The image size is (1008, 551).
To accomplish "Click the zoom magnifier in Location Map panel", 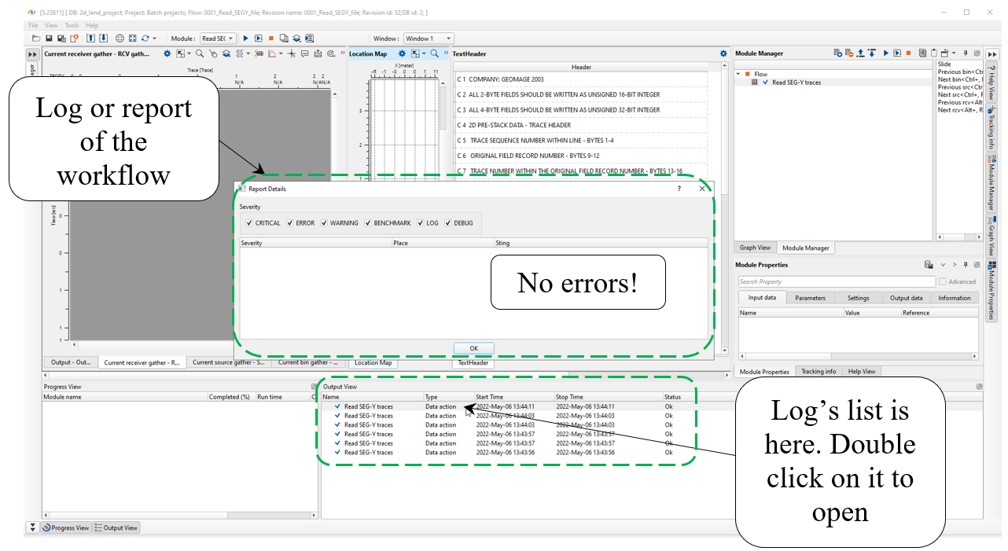I will pyautogui.click(x=435, y=53).
